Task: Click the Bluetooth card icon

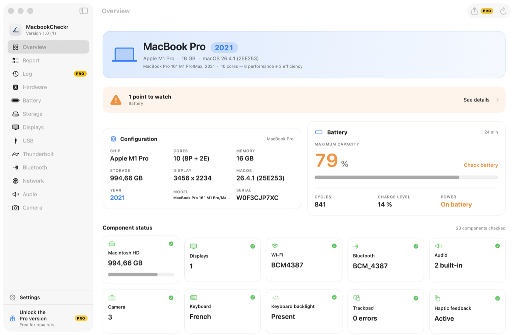Action: pyautogui.click(x=356, y=246)
